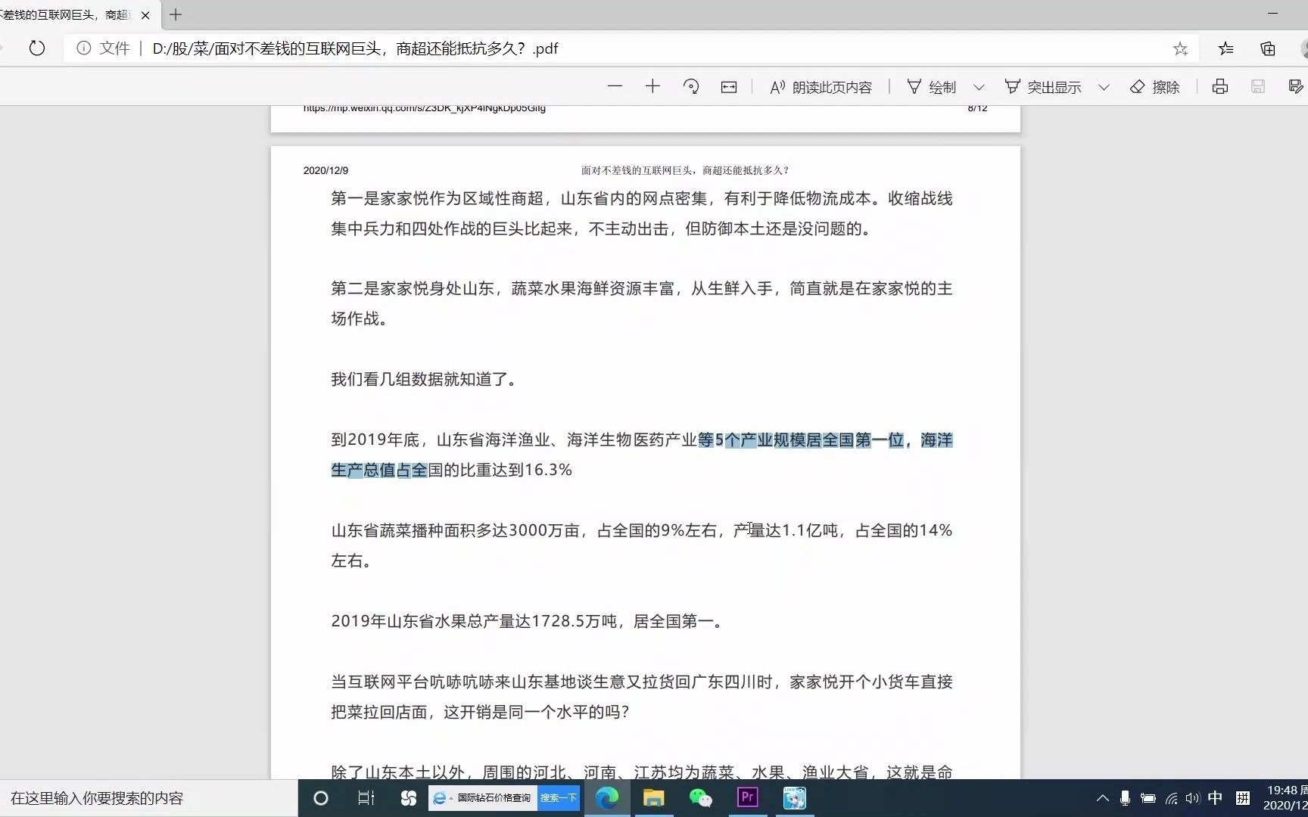Click paragraph starting 第二是家家悦身处山东
Screen dimensions: 1308x817
[x=641, y=303]
